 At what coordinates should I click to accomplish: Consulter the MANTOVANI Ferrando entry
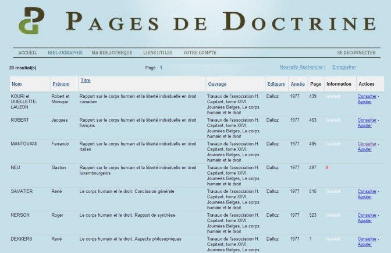click(367, 143)
